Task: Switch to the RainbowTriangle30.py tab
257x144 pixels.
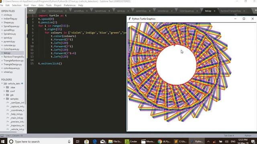Action: 230,11
